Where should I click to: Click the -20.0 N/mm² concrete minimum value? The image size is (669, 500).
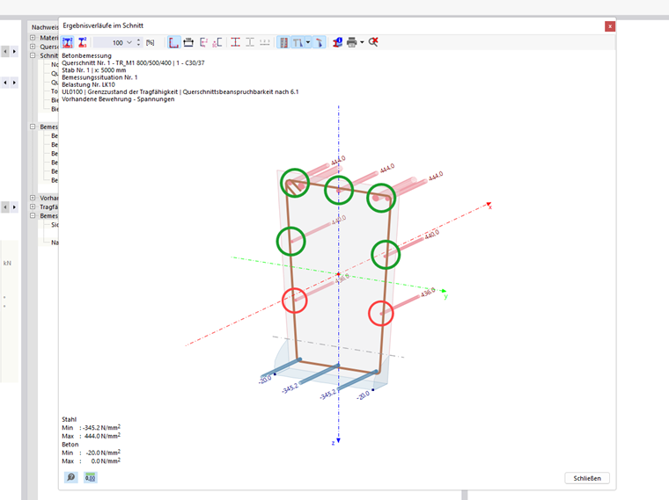[103, 453]
